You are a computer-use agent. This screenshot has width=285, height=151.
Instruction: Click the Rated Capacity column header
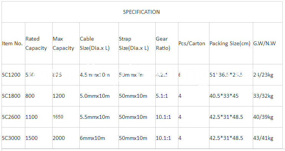pos(36,43)
